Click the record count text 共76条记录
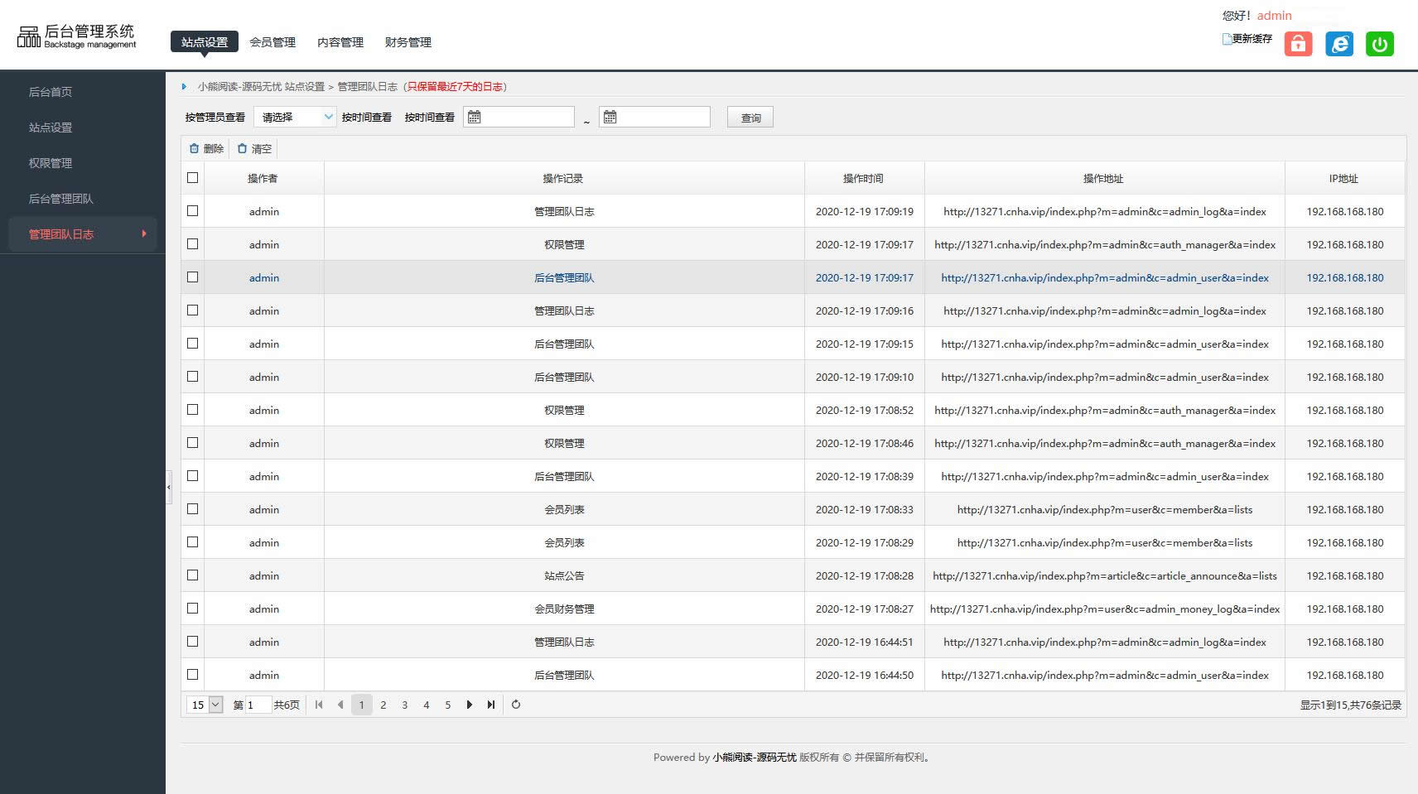This screenshot has width=1418, height=794. coord(1375,705)
